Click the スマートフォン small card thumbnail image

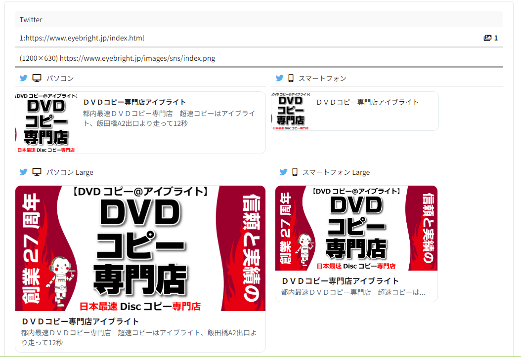pyautogui.click(x=291, y=111)
